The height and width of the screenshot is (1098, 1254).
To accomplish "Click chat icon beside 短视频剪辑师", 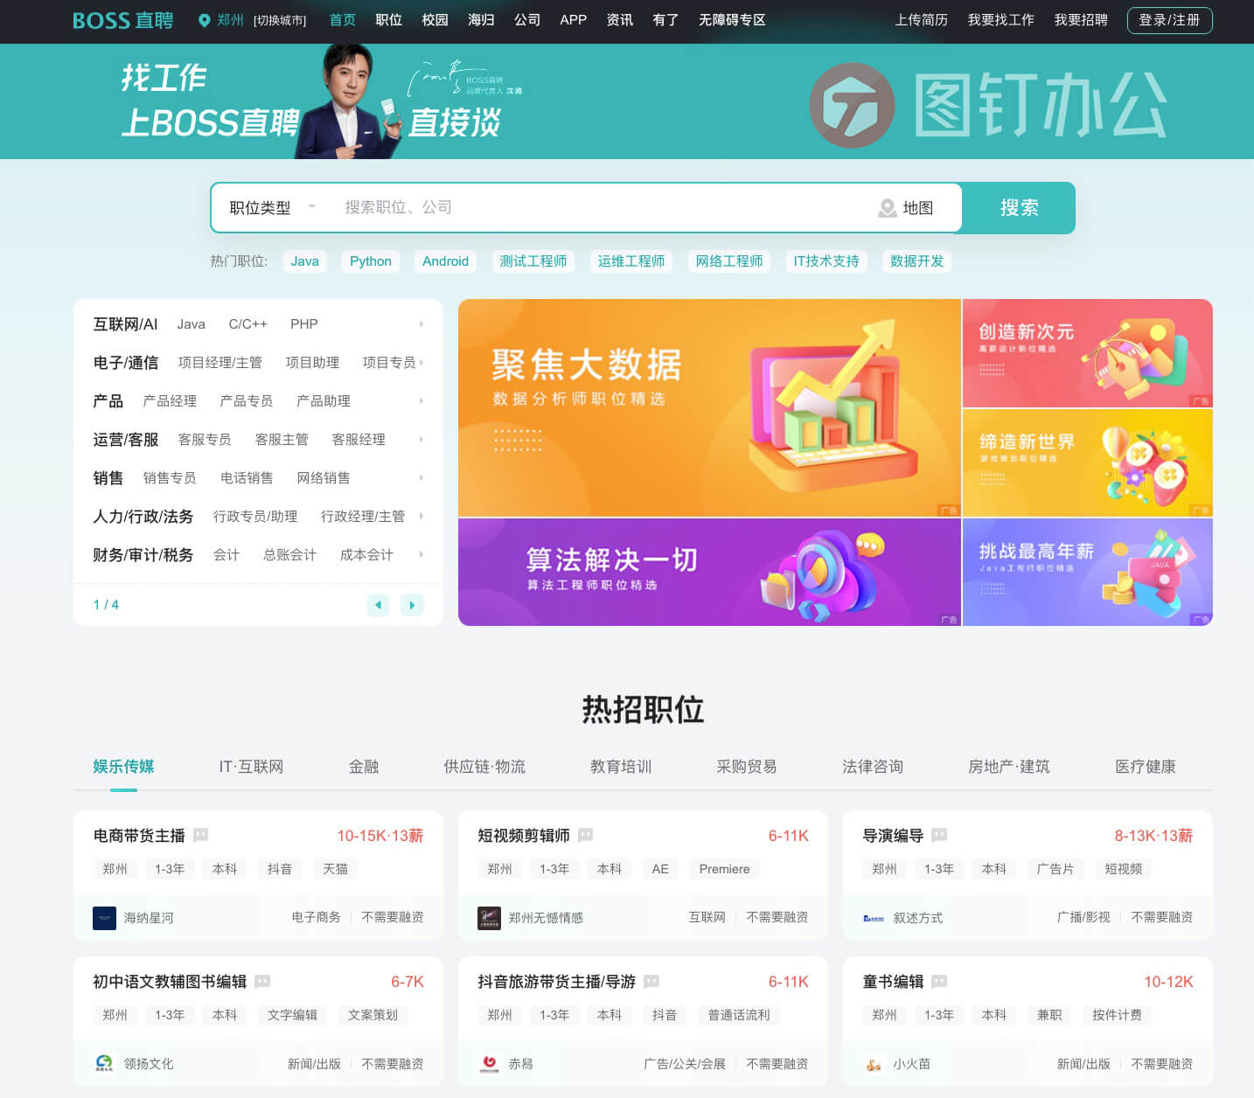I will 585,835.
